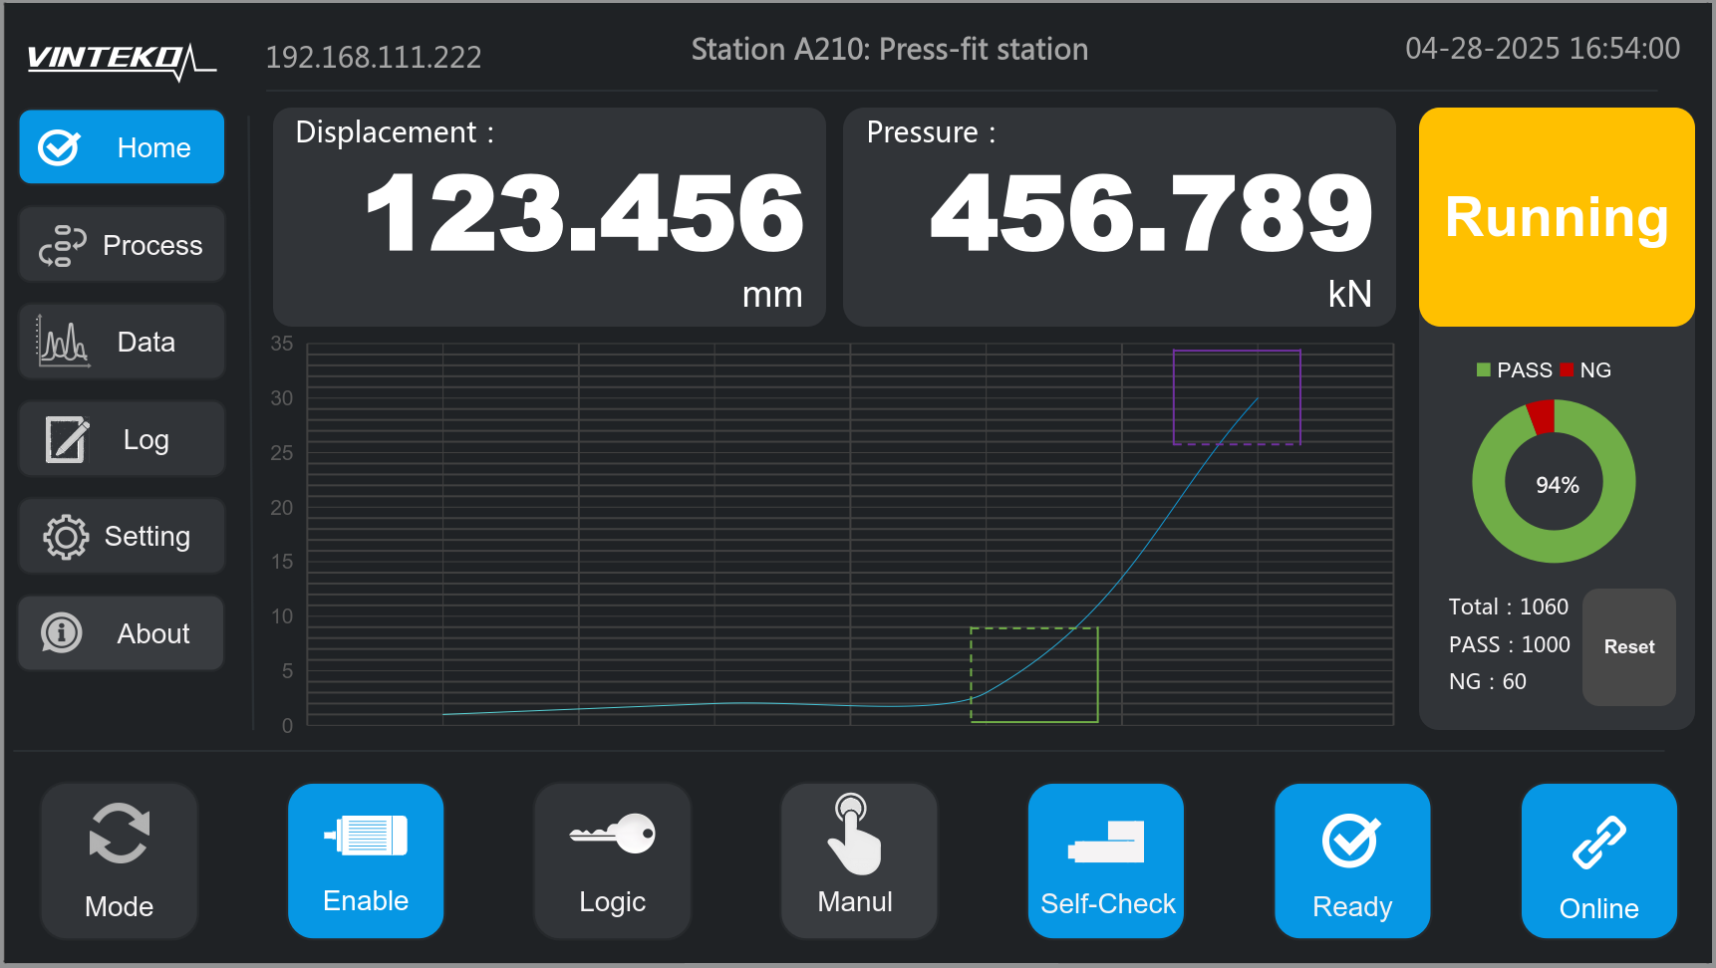Click the 94% donut chart center
Viewport: 1716px width, 968px height.
pos(1556,485)
